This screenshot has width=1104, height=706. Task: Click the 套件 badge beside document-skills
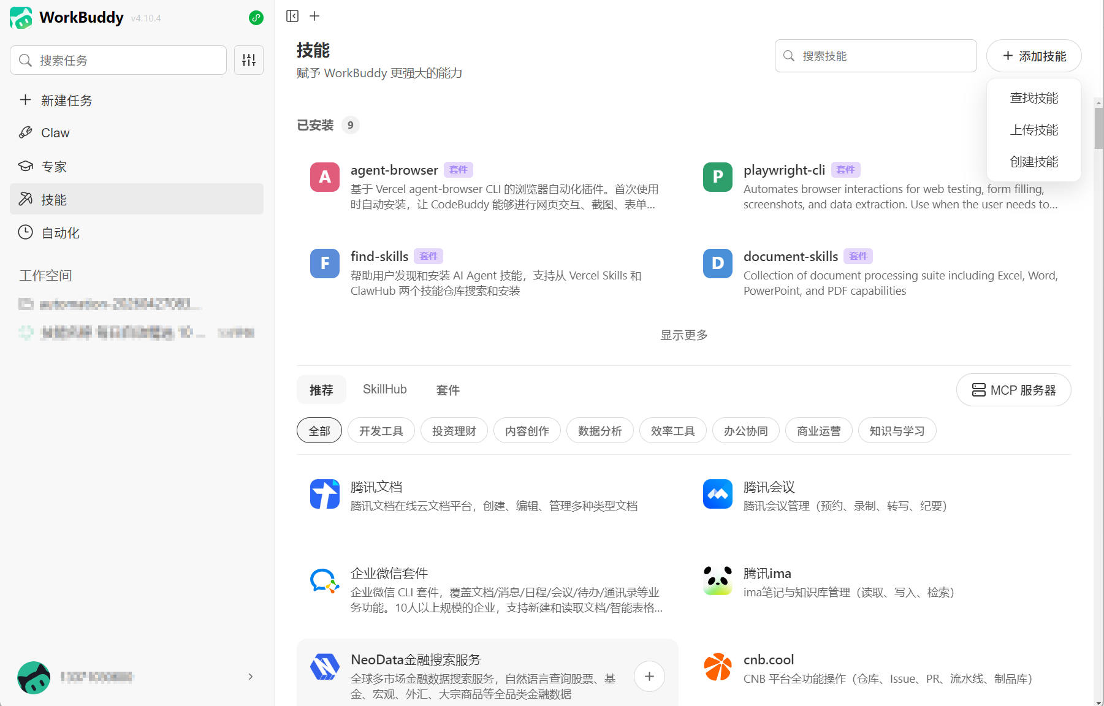click(859, 256)
